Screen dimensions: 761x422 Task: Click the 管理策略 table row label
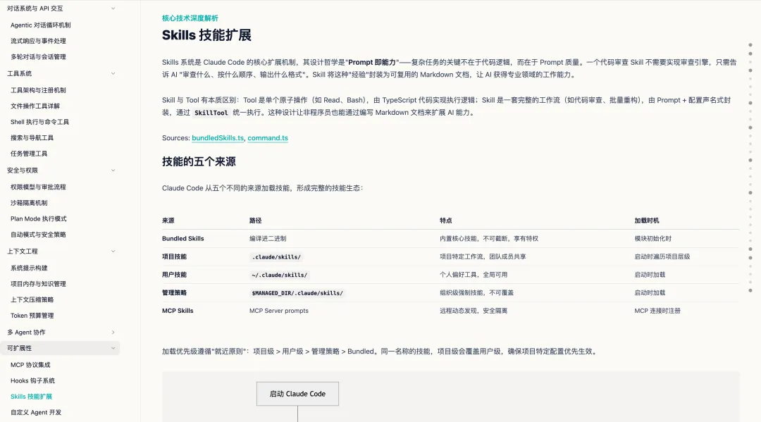click(174, 293)
